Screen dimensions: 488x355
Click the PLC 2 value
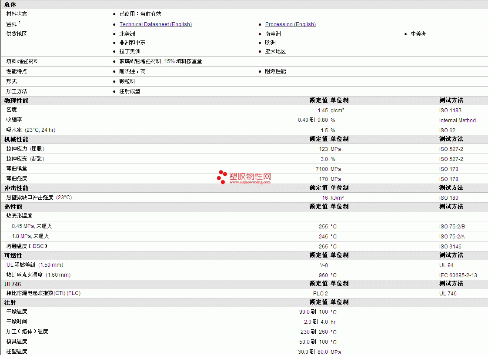(321, 294)
